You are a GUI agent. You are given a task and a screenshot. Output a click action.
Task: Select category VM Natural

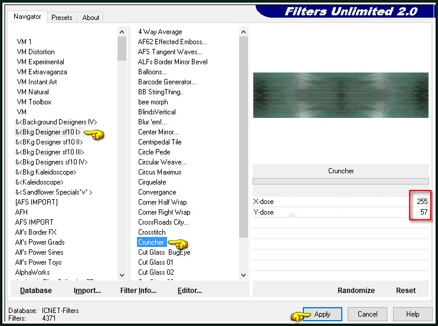click(x=32, y=92)
